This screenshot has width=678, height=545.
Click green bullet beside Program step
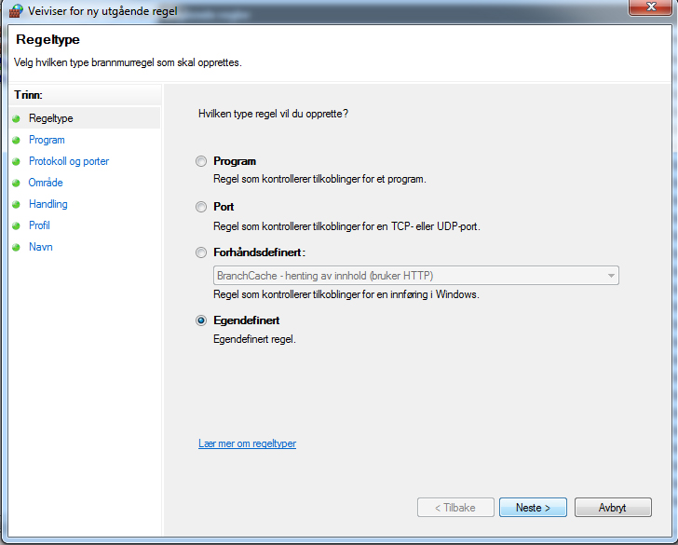coord(17,140)
